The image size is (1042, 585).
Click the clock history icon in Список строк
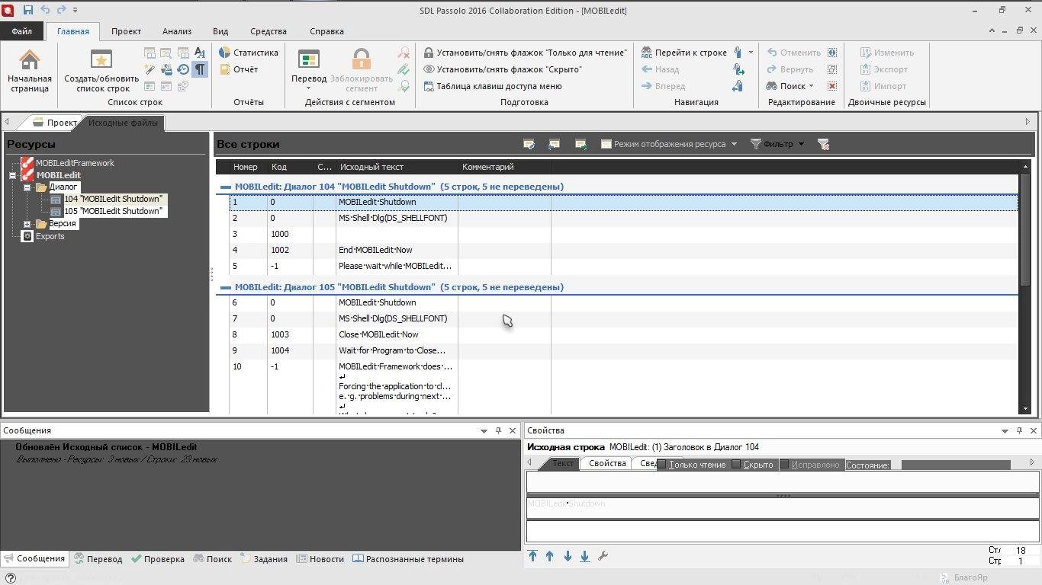(x=183, y=69)
